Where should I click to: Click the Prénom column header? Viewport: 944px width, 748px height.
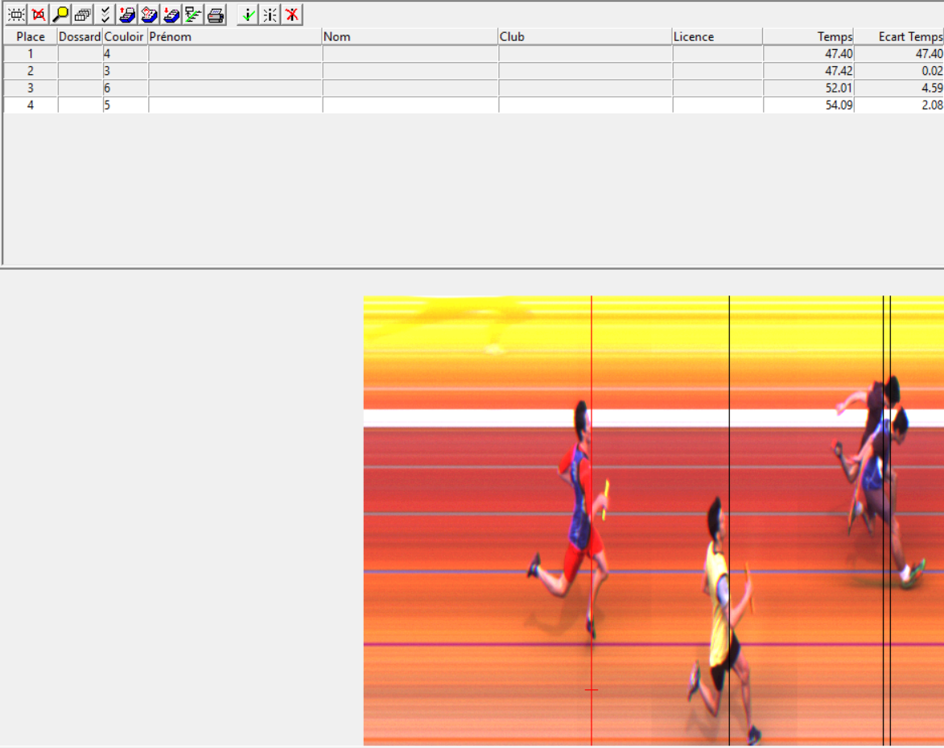coord(235,37)
